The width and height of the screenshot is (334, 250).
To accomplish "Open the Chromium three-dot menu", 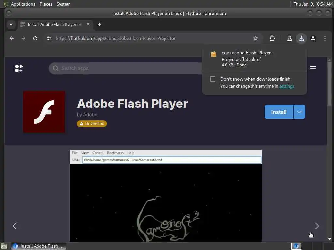I will tap(325, 38).
